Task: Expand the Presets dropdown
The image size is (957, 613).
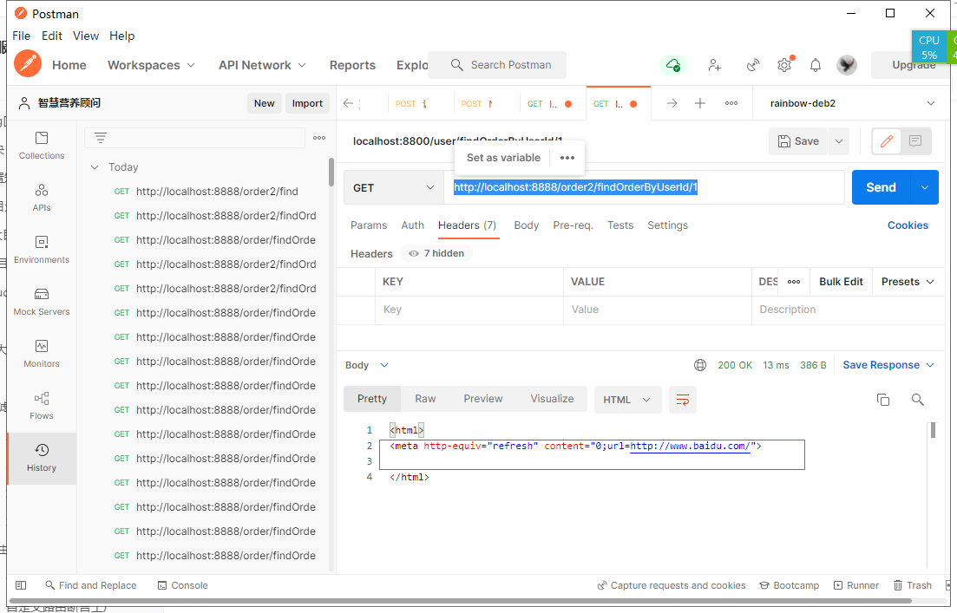Action: (908, 281)
